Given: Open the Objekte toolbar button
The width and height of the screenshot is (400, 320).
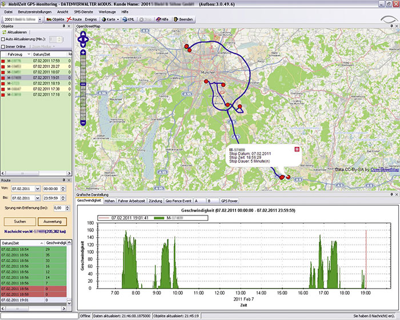Looking at the screenshot, I should (x=55, y=19).
